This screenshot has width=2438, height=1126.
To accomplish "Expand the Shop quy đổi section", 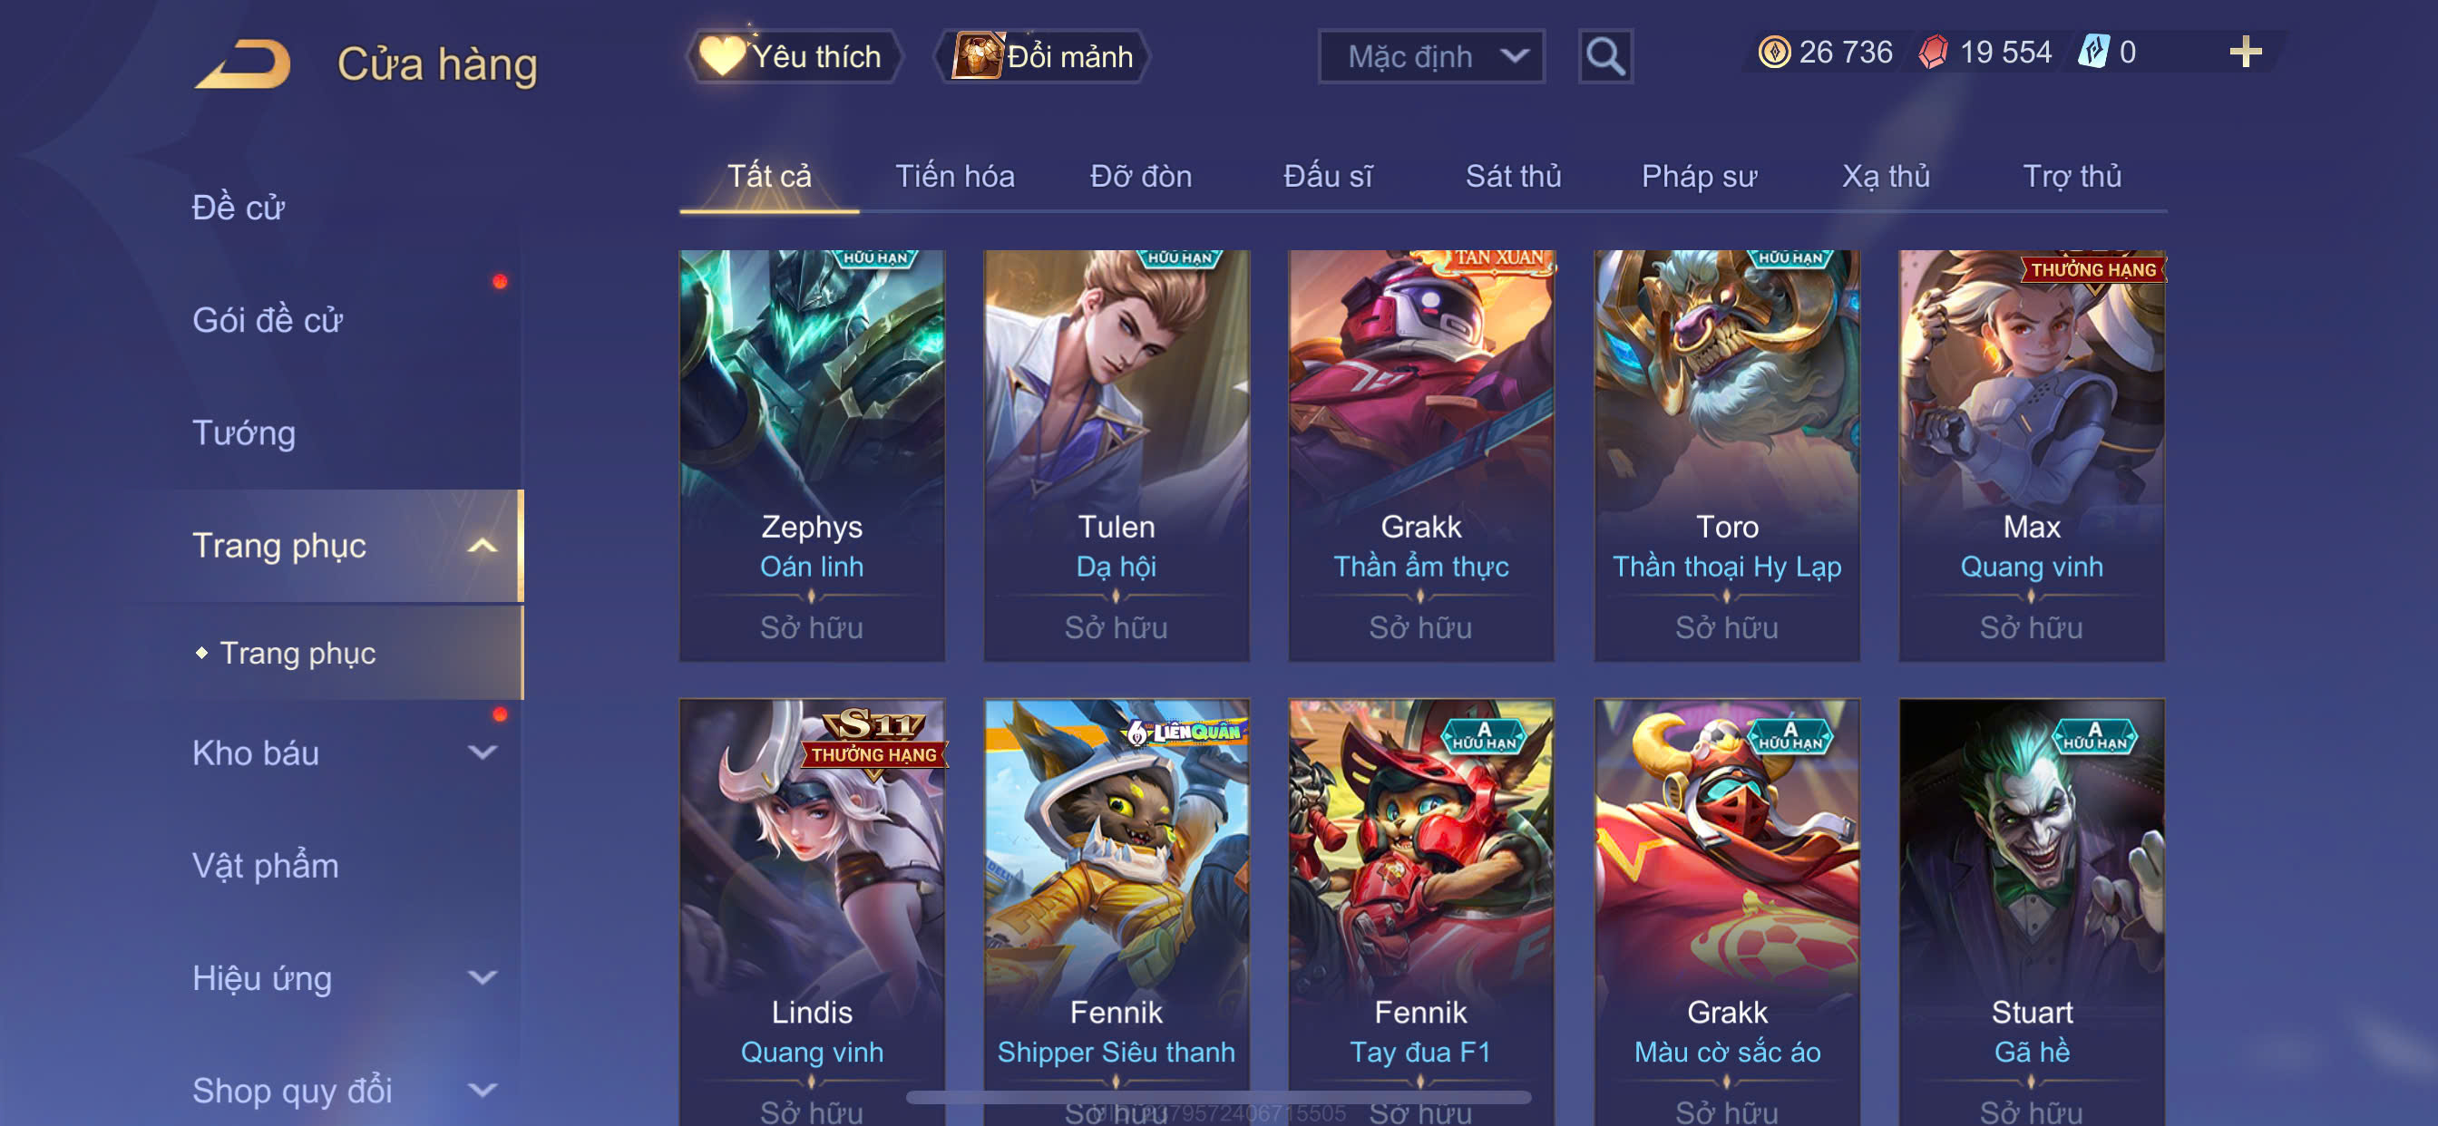I will [483, 1091].
